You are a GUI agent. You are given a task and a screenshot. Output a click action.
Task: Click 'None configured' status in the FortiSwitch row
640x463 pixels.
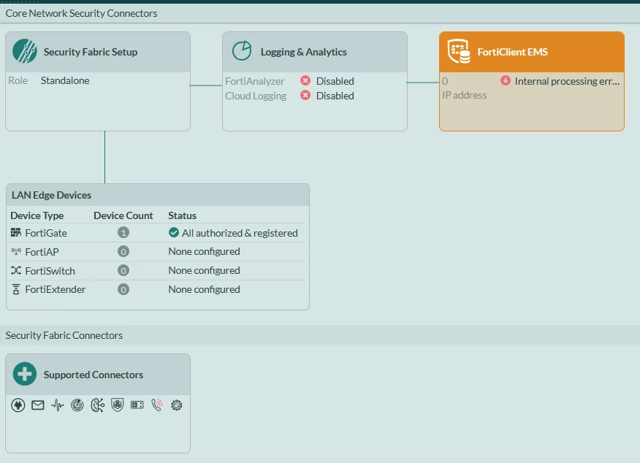[204, 270]
